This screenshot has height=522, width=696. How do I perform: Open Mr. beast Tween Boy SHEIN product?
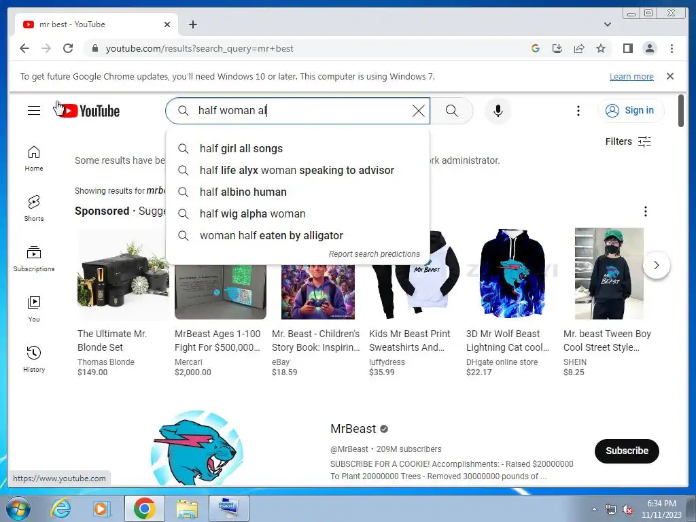[608, 302]
